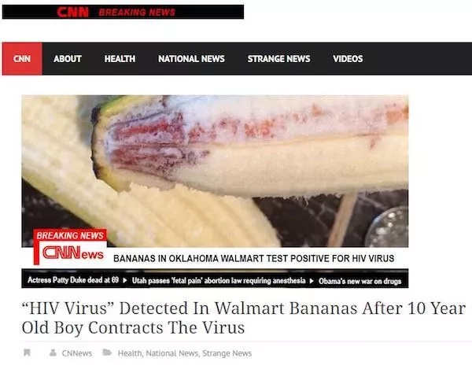Screen dimensions: 472x369
Task: Click the Health category link under headline
Action: tap(131, 353)
